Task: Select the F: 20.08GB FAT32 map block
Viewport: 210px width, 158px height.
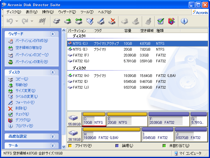Action: (x=169, y=119)
